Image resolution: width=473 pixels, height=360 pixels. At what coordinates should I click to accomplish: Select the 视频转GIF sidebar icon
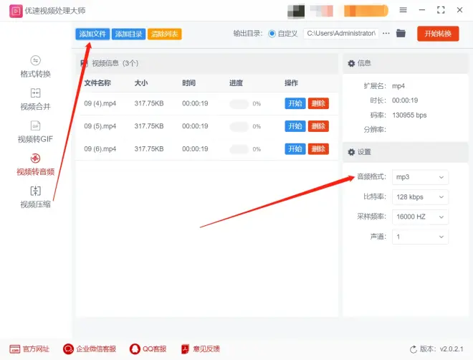[35, 125]
